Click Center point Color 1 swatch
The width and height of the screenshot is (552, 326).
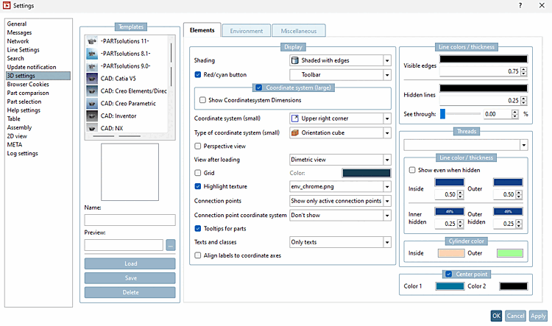[x=450, y=286]
